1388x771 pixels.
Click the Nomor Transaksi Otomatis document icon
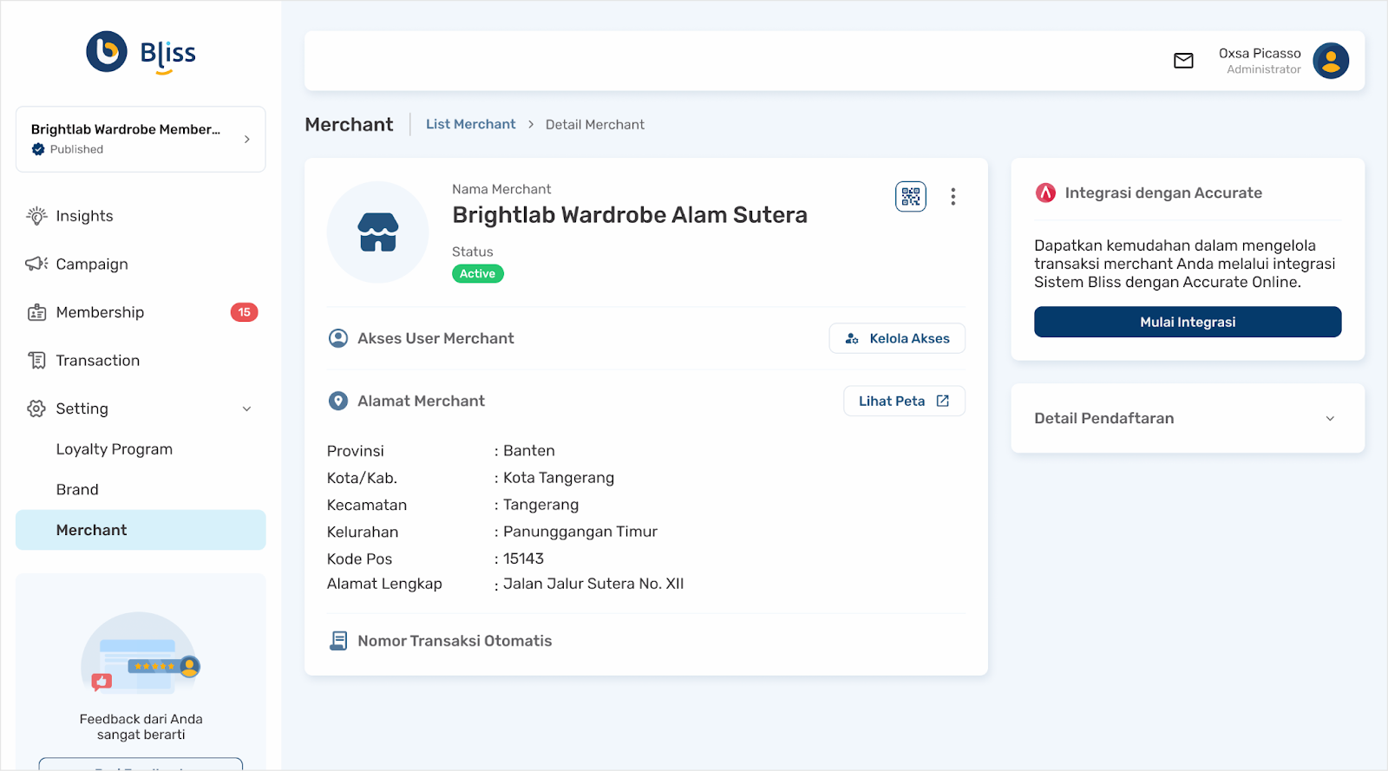(x=338, y=641)
